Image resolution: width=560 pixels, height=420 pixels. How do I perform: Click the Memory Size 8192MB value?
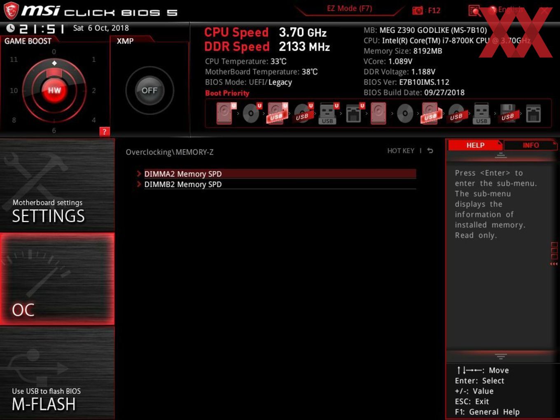click(x=428, y=51)
